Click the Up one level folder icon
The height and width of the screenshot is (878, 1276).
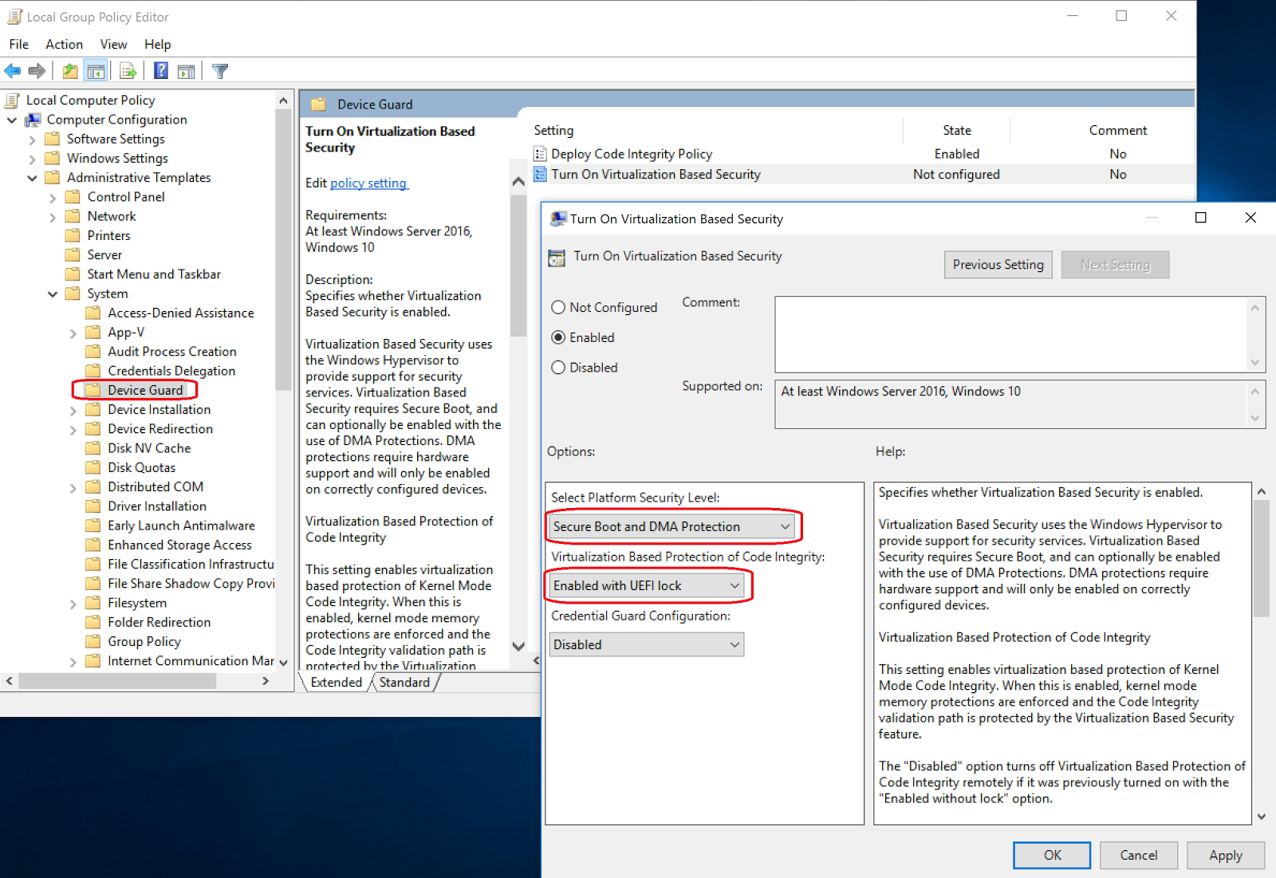click(x=70, y=71)
